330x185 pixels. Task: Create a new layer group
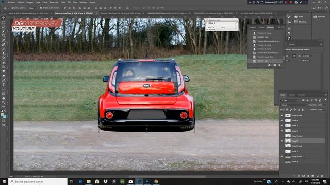313,176
